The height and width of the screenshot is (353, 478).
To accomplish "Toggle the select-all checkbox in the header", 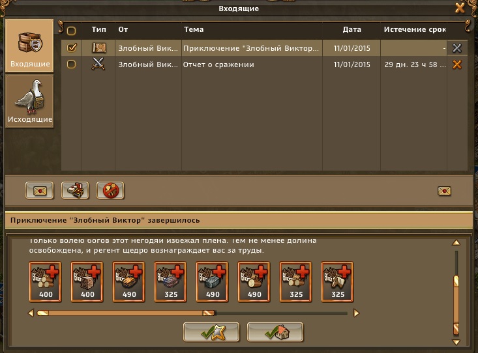I will (x=71, y=31).
